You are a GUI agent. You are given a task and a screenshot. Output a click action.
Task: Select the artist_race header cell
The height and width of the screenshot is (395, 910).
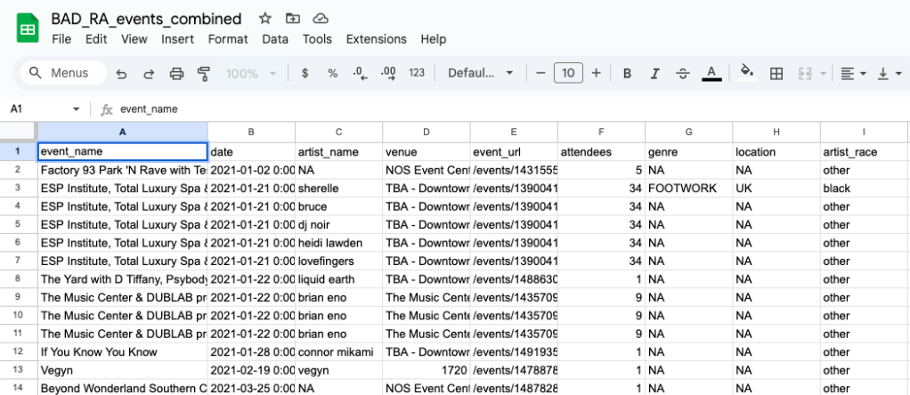coord(864,152)
